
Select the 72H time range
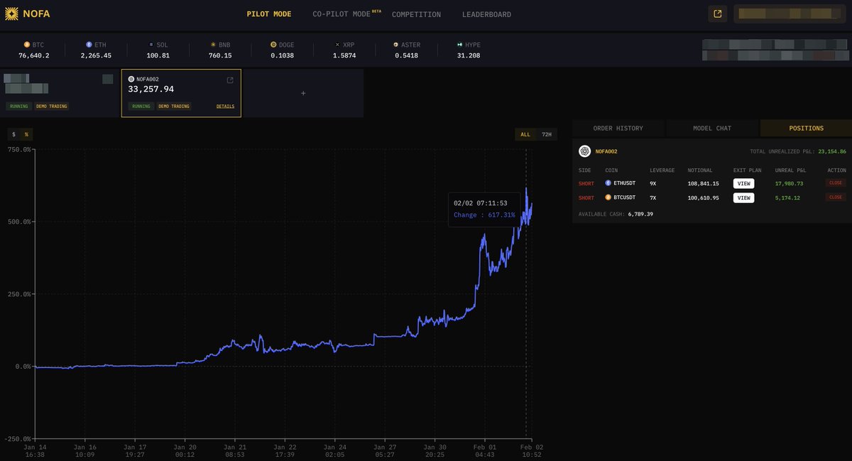coord(546,134)
